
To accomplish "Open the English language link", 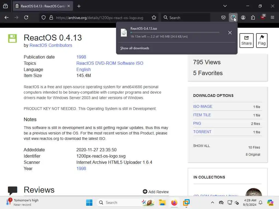I will pyautogui.click(x=83, y=69).
